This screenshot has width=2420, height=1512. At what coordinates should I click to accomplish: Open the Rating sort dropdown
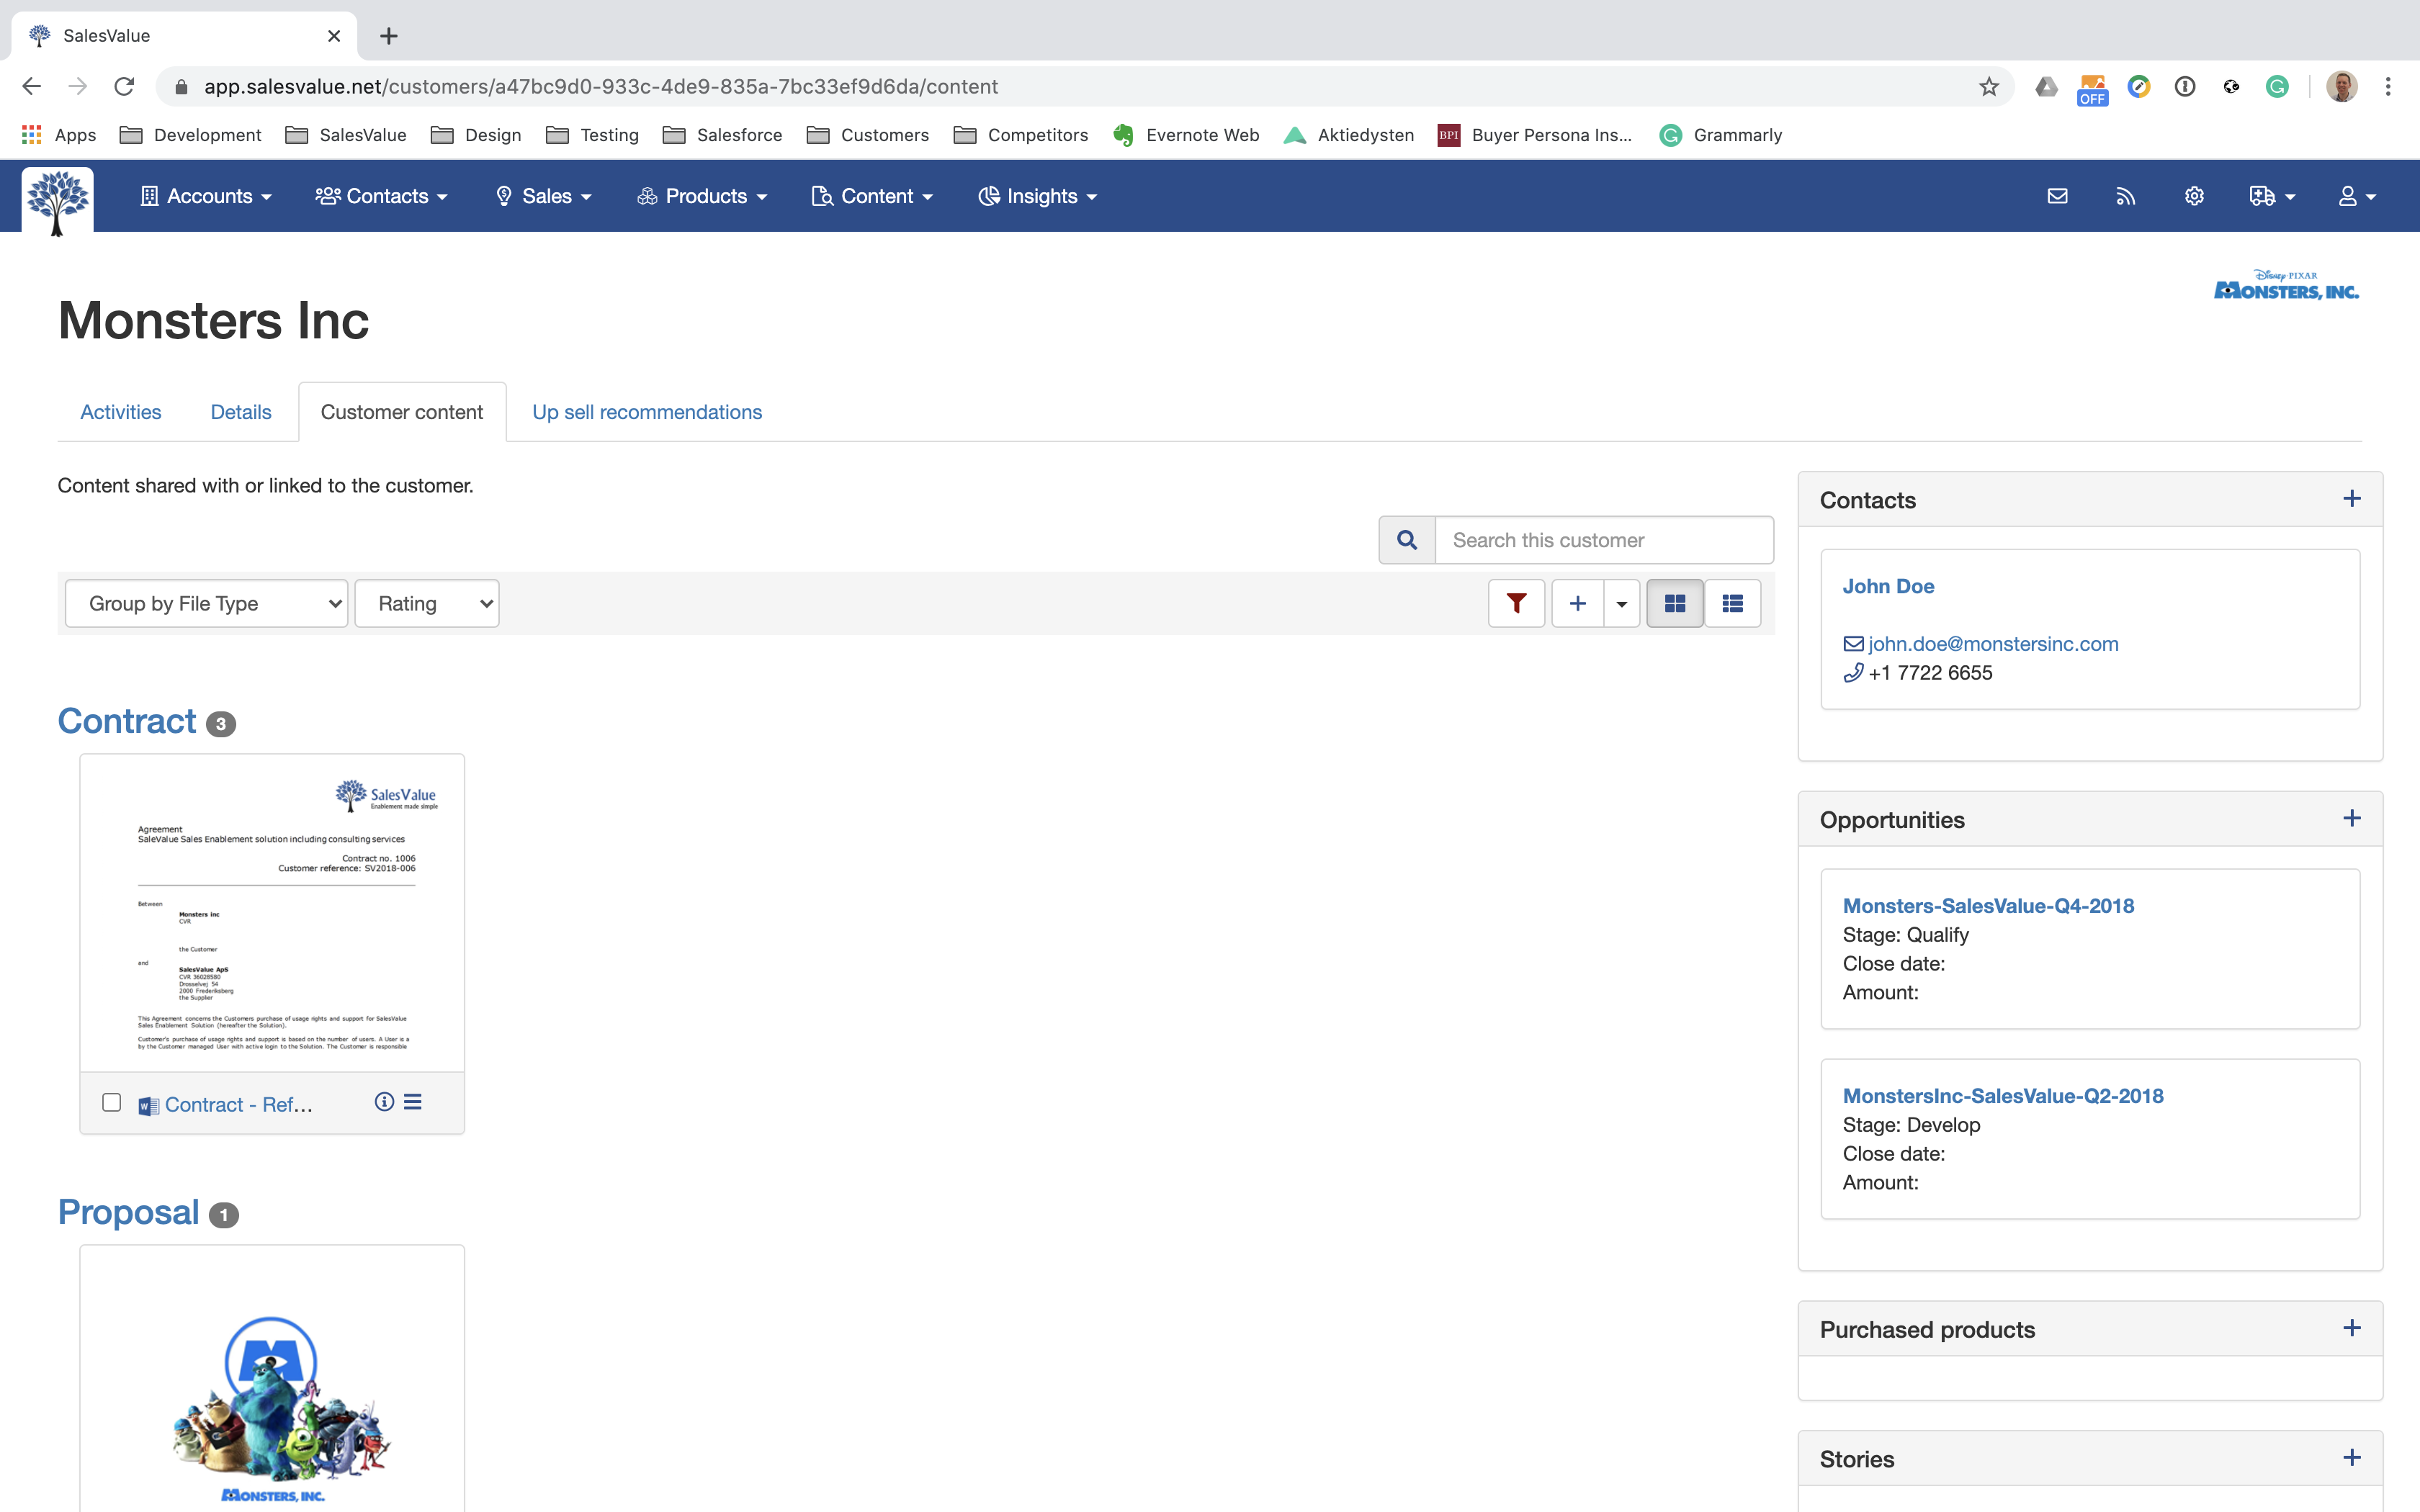click(426, 603)
